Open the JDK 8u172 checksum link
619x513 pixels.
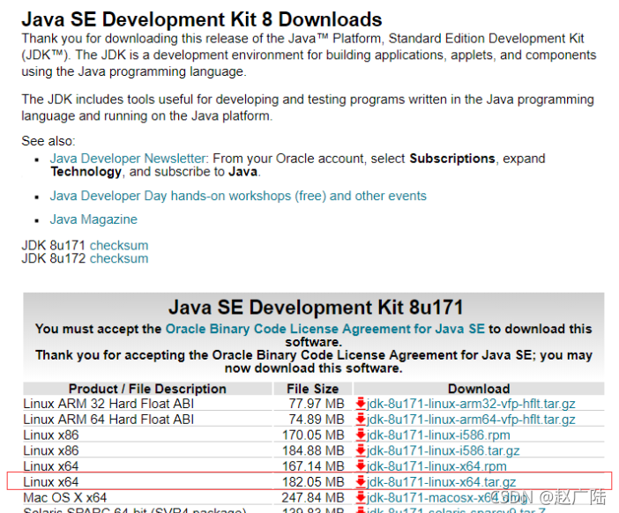pyautogui.click(x=119, y=258)
